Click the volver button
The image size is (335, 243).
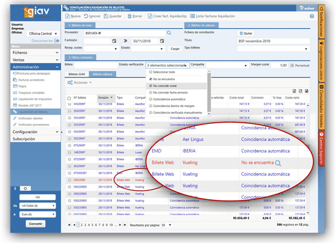307,9
